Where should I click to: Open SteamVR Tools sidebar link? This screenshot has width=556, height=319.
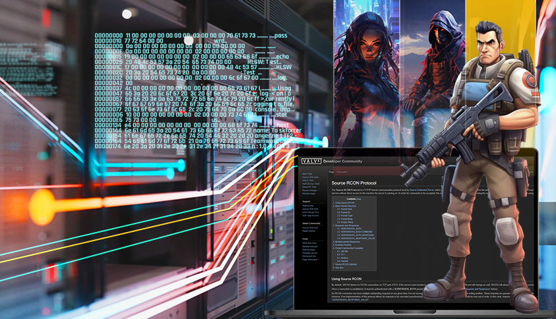pyautogui.click(x=309, y=187)
